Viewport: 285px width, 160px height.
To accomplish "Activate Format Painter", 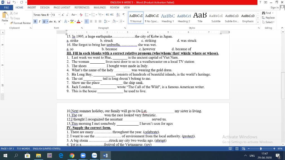I will pyautogui.click(x=20, y=23).
